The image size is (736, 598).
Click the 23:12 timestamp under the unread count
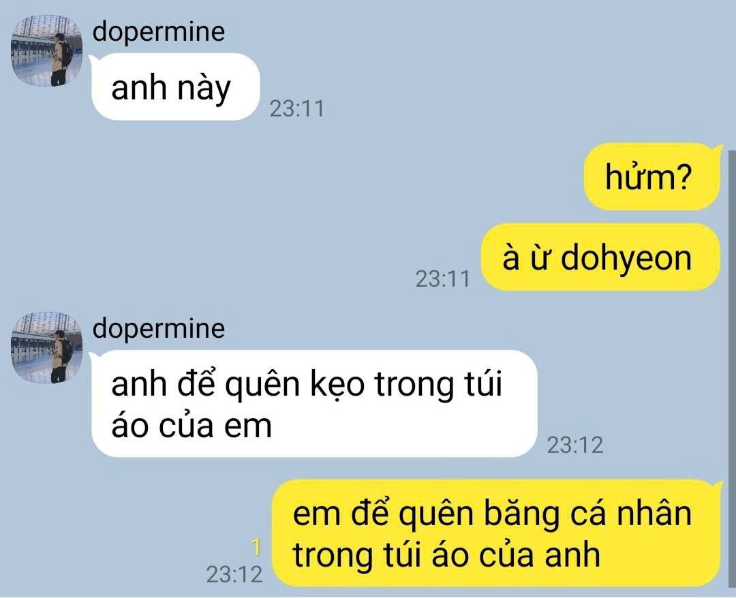234,575
